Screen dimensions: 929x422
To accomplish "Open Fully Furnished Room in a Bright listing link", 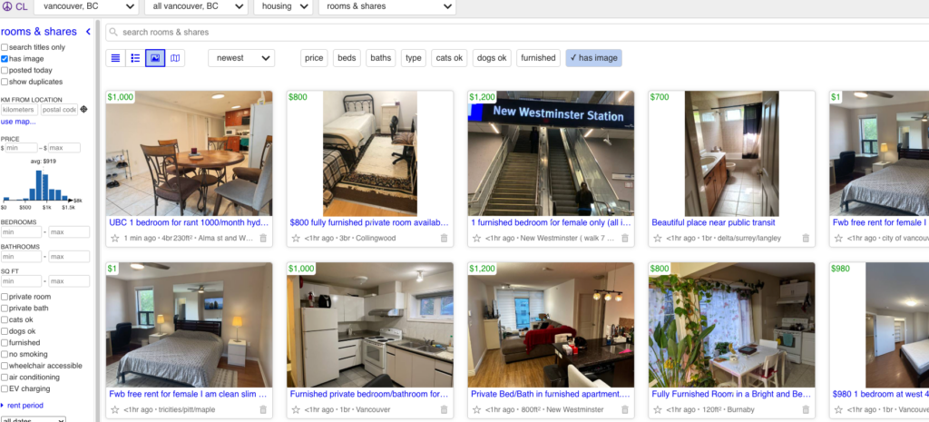I will [x=732, y=394].
